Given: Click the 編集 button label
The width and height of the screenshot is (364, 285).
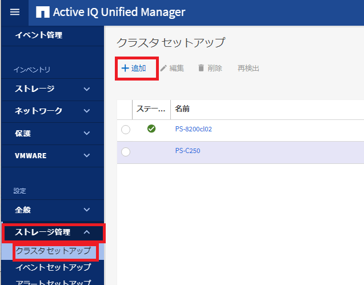Looking at the screenshot, I should 177,68.
